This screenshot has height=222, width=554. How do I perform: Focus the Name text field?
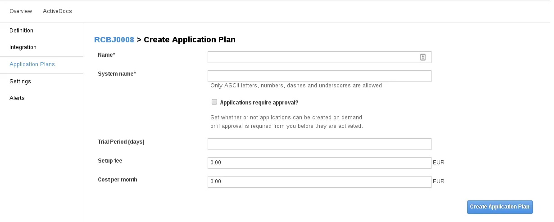point(319,57)
